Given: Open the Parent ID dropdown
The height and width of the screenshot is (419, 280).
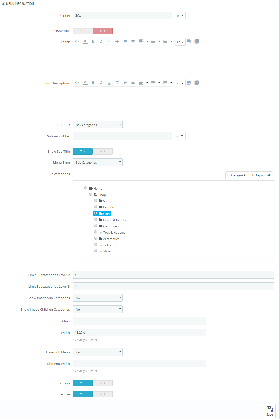Looking at the screenshot, I should [x=98, y=125].
